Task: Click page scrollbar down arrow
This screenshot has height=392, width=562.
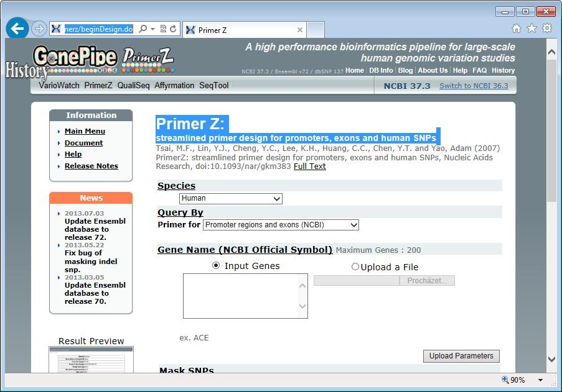Action: tap(551, 359)
